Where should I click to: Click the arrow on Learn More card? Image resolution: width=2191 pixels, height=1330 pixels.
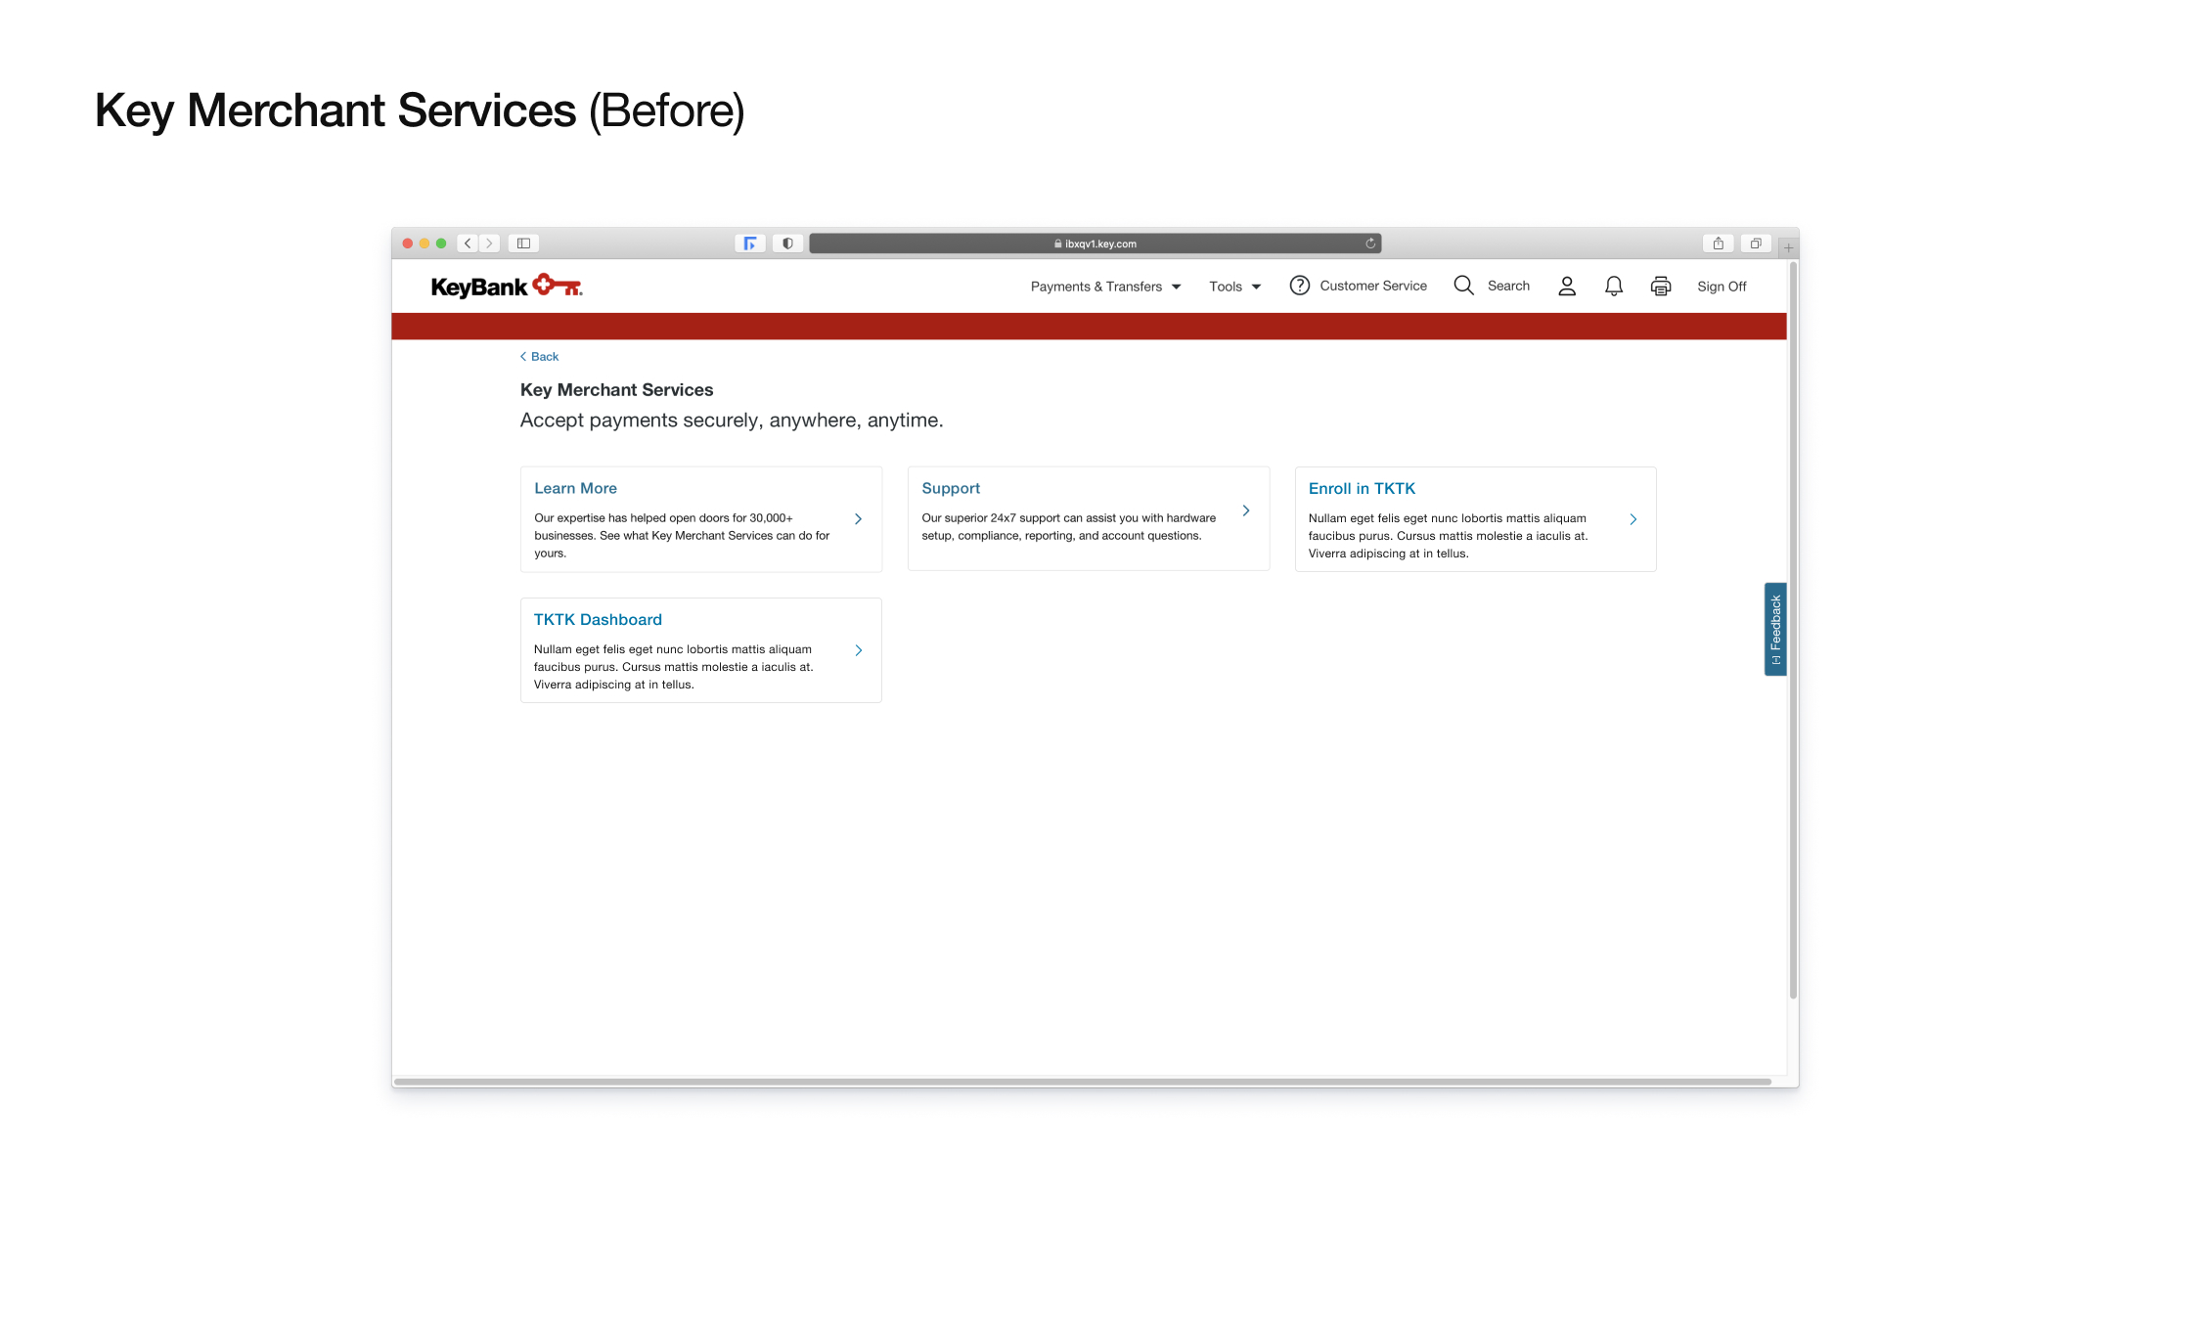[x=858, y=519]
